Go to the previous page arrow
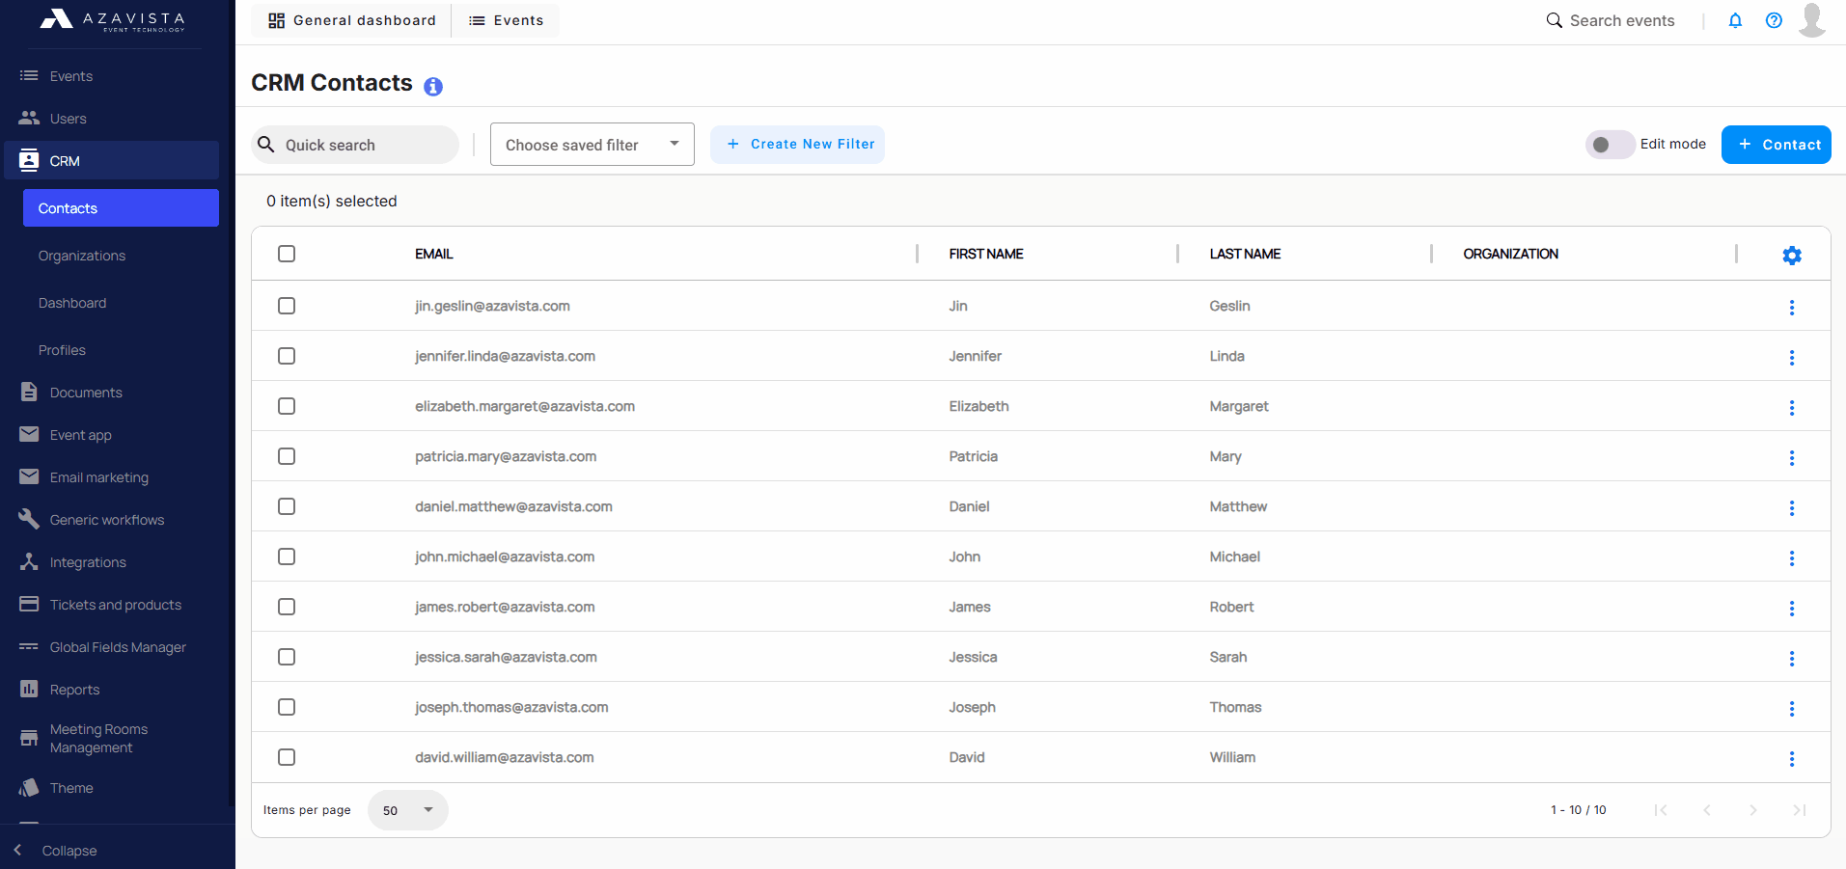 tap(1707, 810)
